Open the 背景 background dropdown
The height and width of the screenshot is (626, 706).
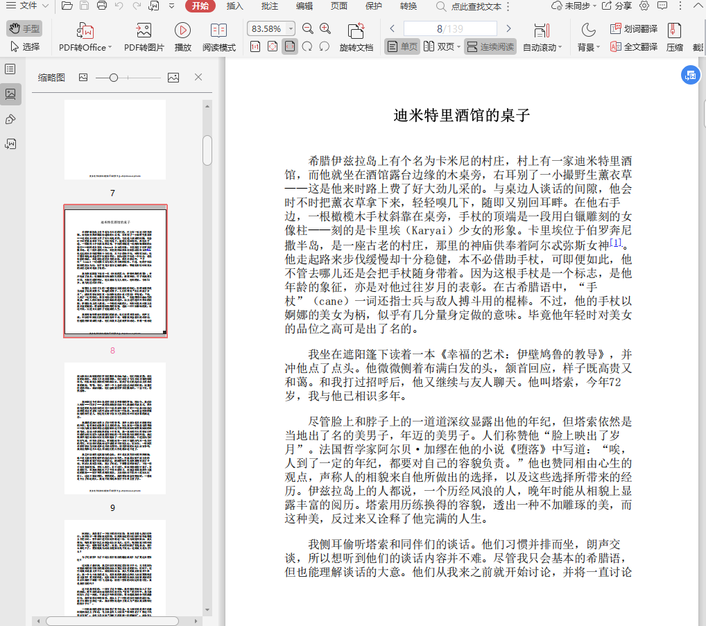coord(589,37)
